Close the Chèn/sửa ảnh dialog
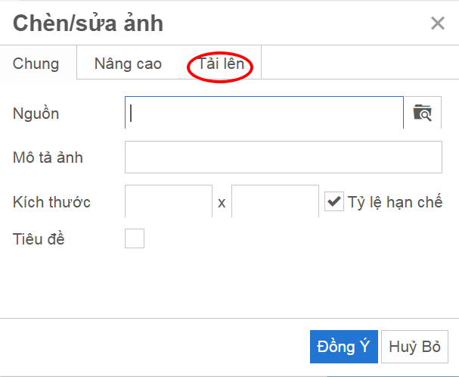 [438, 23]
